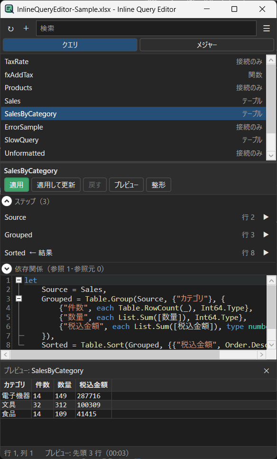The height and width of the screenshot is (459, 277).
Task: Select the fxAddTax function query
Action: point(133,75)
